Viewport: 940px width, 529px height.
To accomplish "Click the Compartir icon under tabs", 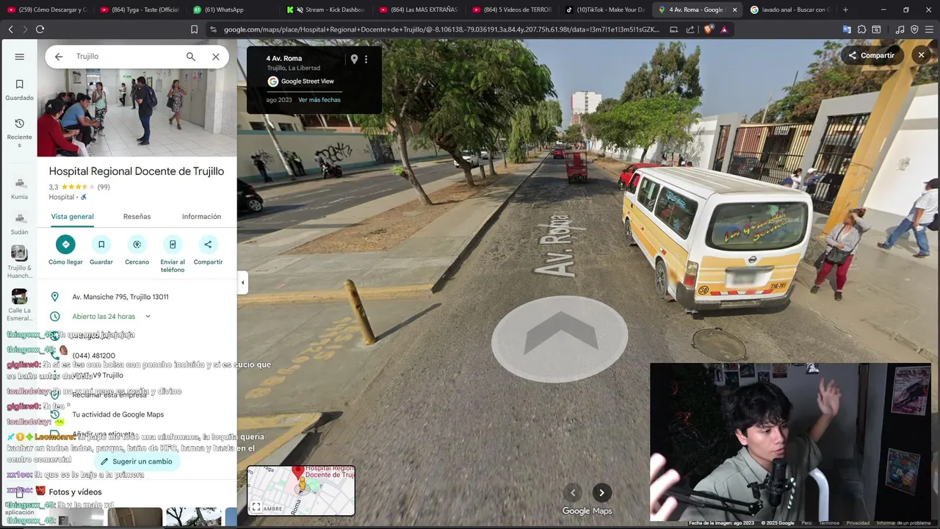I will (x=208, y=245).
